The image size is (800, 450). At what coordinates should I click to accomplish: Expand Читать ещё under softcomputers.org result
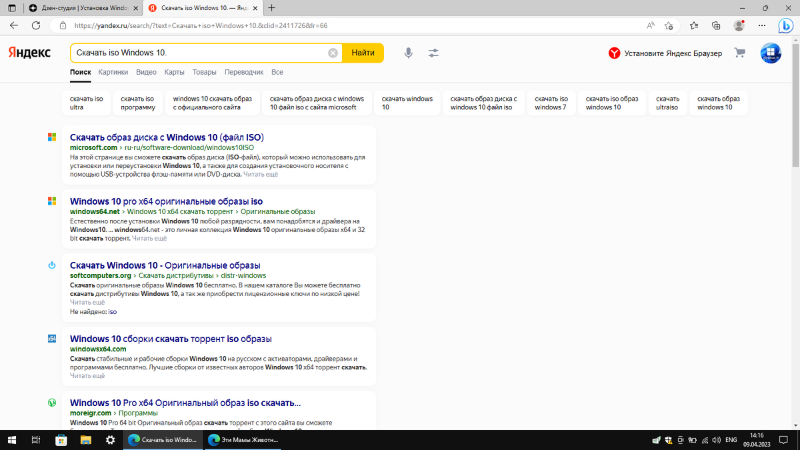(x=87, y=302)
